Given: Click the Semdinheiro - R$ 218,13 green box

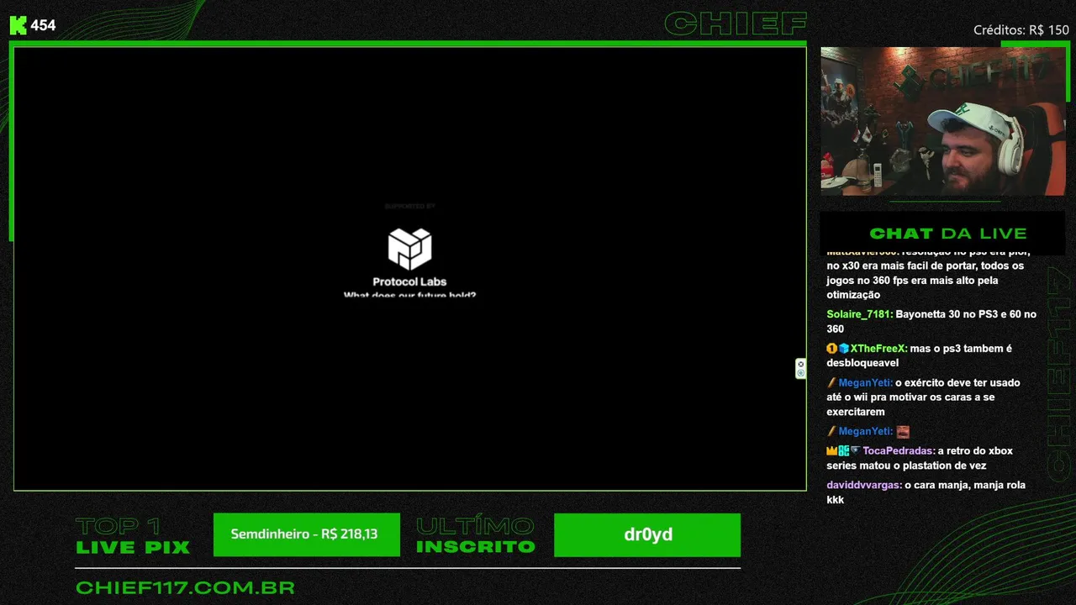Looking at the screenshot, I should pos(307,534).
